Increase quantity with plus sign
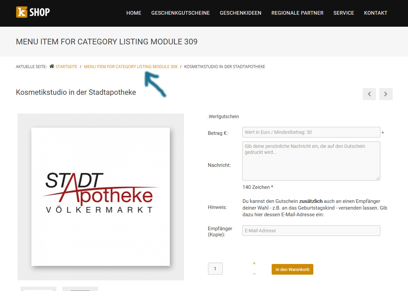Image resolution: width=408 pixels, height=291 pixels. [254, 263]
